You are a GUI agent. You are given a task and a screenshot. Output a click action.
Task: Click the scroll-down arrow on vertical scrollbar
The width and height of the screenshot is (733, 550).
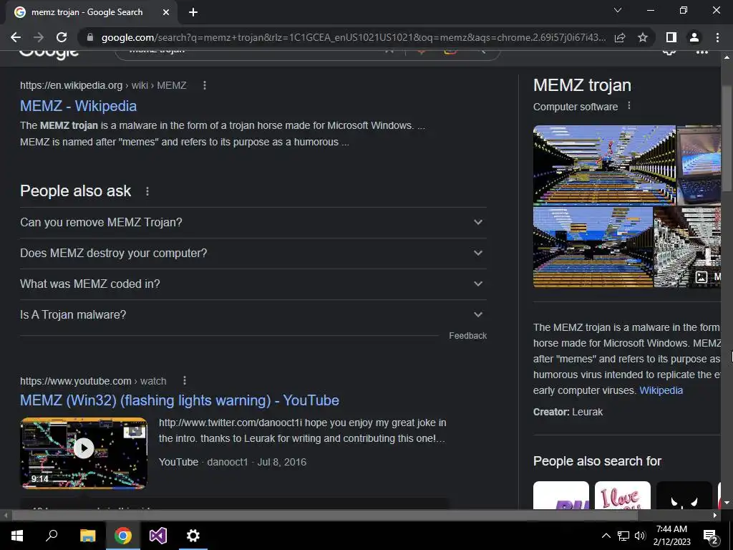(x=727, y=503)
